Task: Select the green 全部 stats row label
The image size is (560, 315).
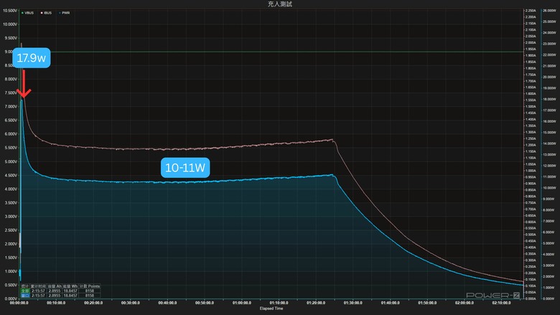Action: [25, 291]
